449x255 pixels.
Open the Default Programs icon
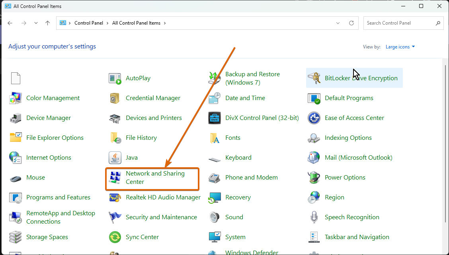click(x=314, y=98)
